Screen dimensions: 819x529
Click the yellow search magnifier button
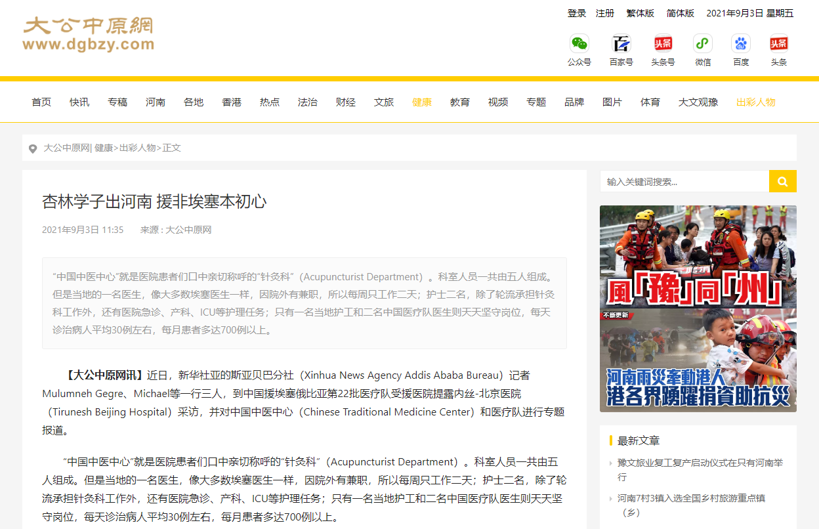click(x=782, y=181)
